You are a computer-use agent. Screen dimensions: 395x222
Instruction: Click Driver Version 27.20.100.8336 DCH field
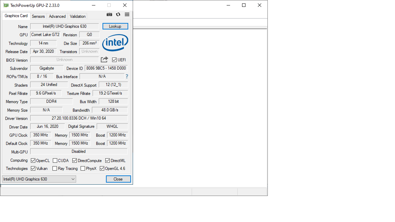(x=79, y=118)
